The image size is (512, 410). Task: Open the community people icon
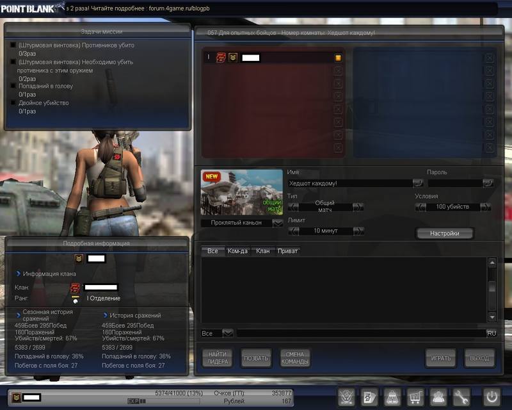click(x=438, y=397)
